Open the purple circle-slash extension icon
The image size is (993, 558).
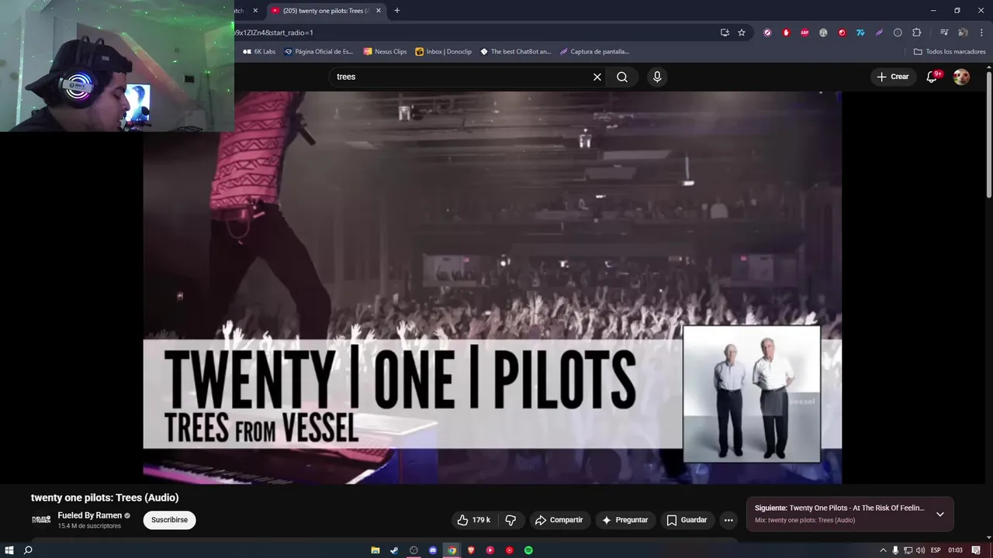tap(767, 33)
